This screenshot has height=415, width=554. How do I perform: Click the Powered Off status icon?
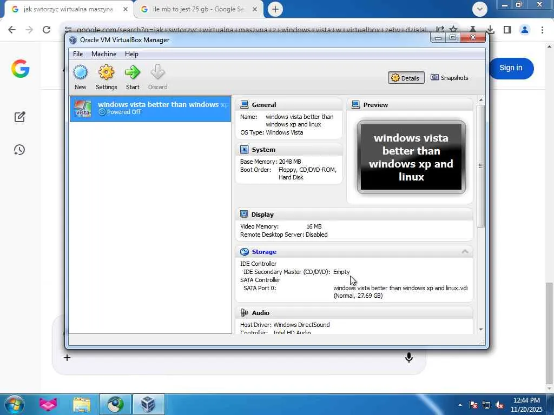(102, 112)
